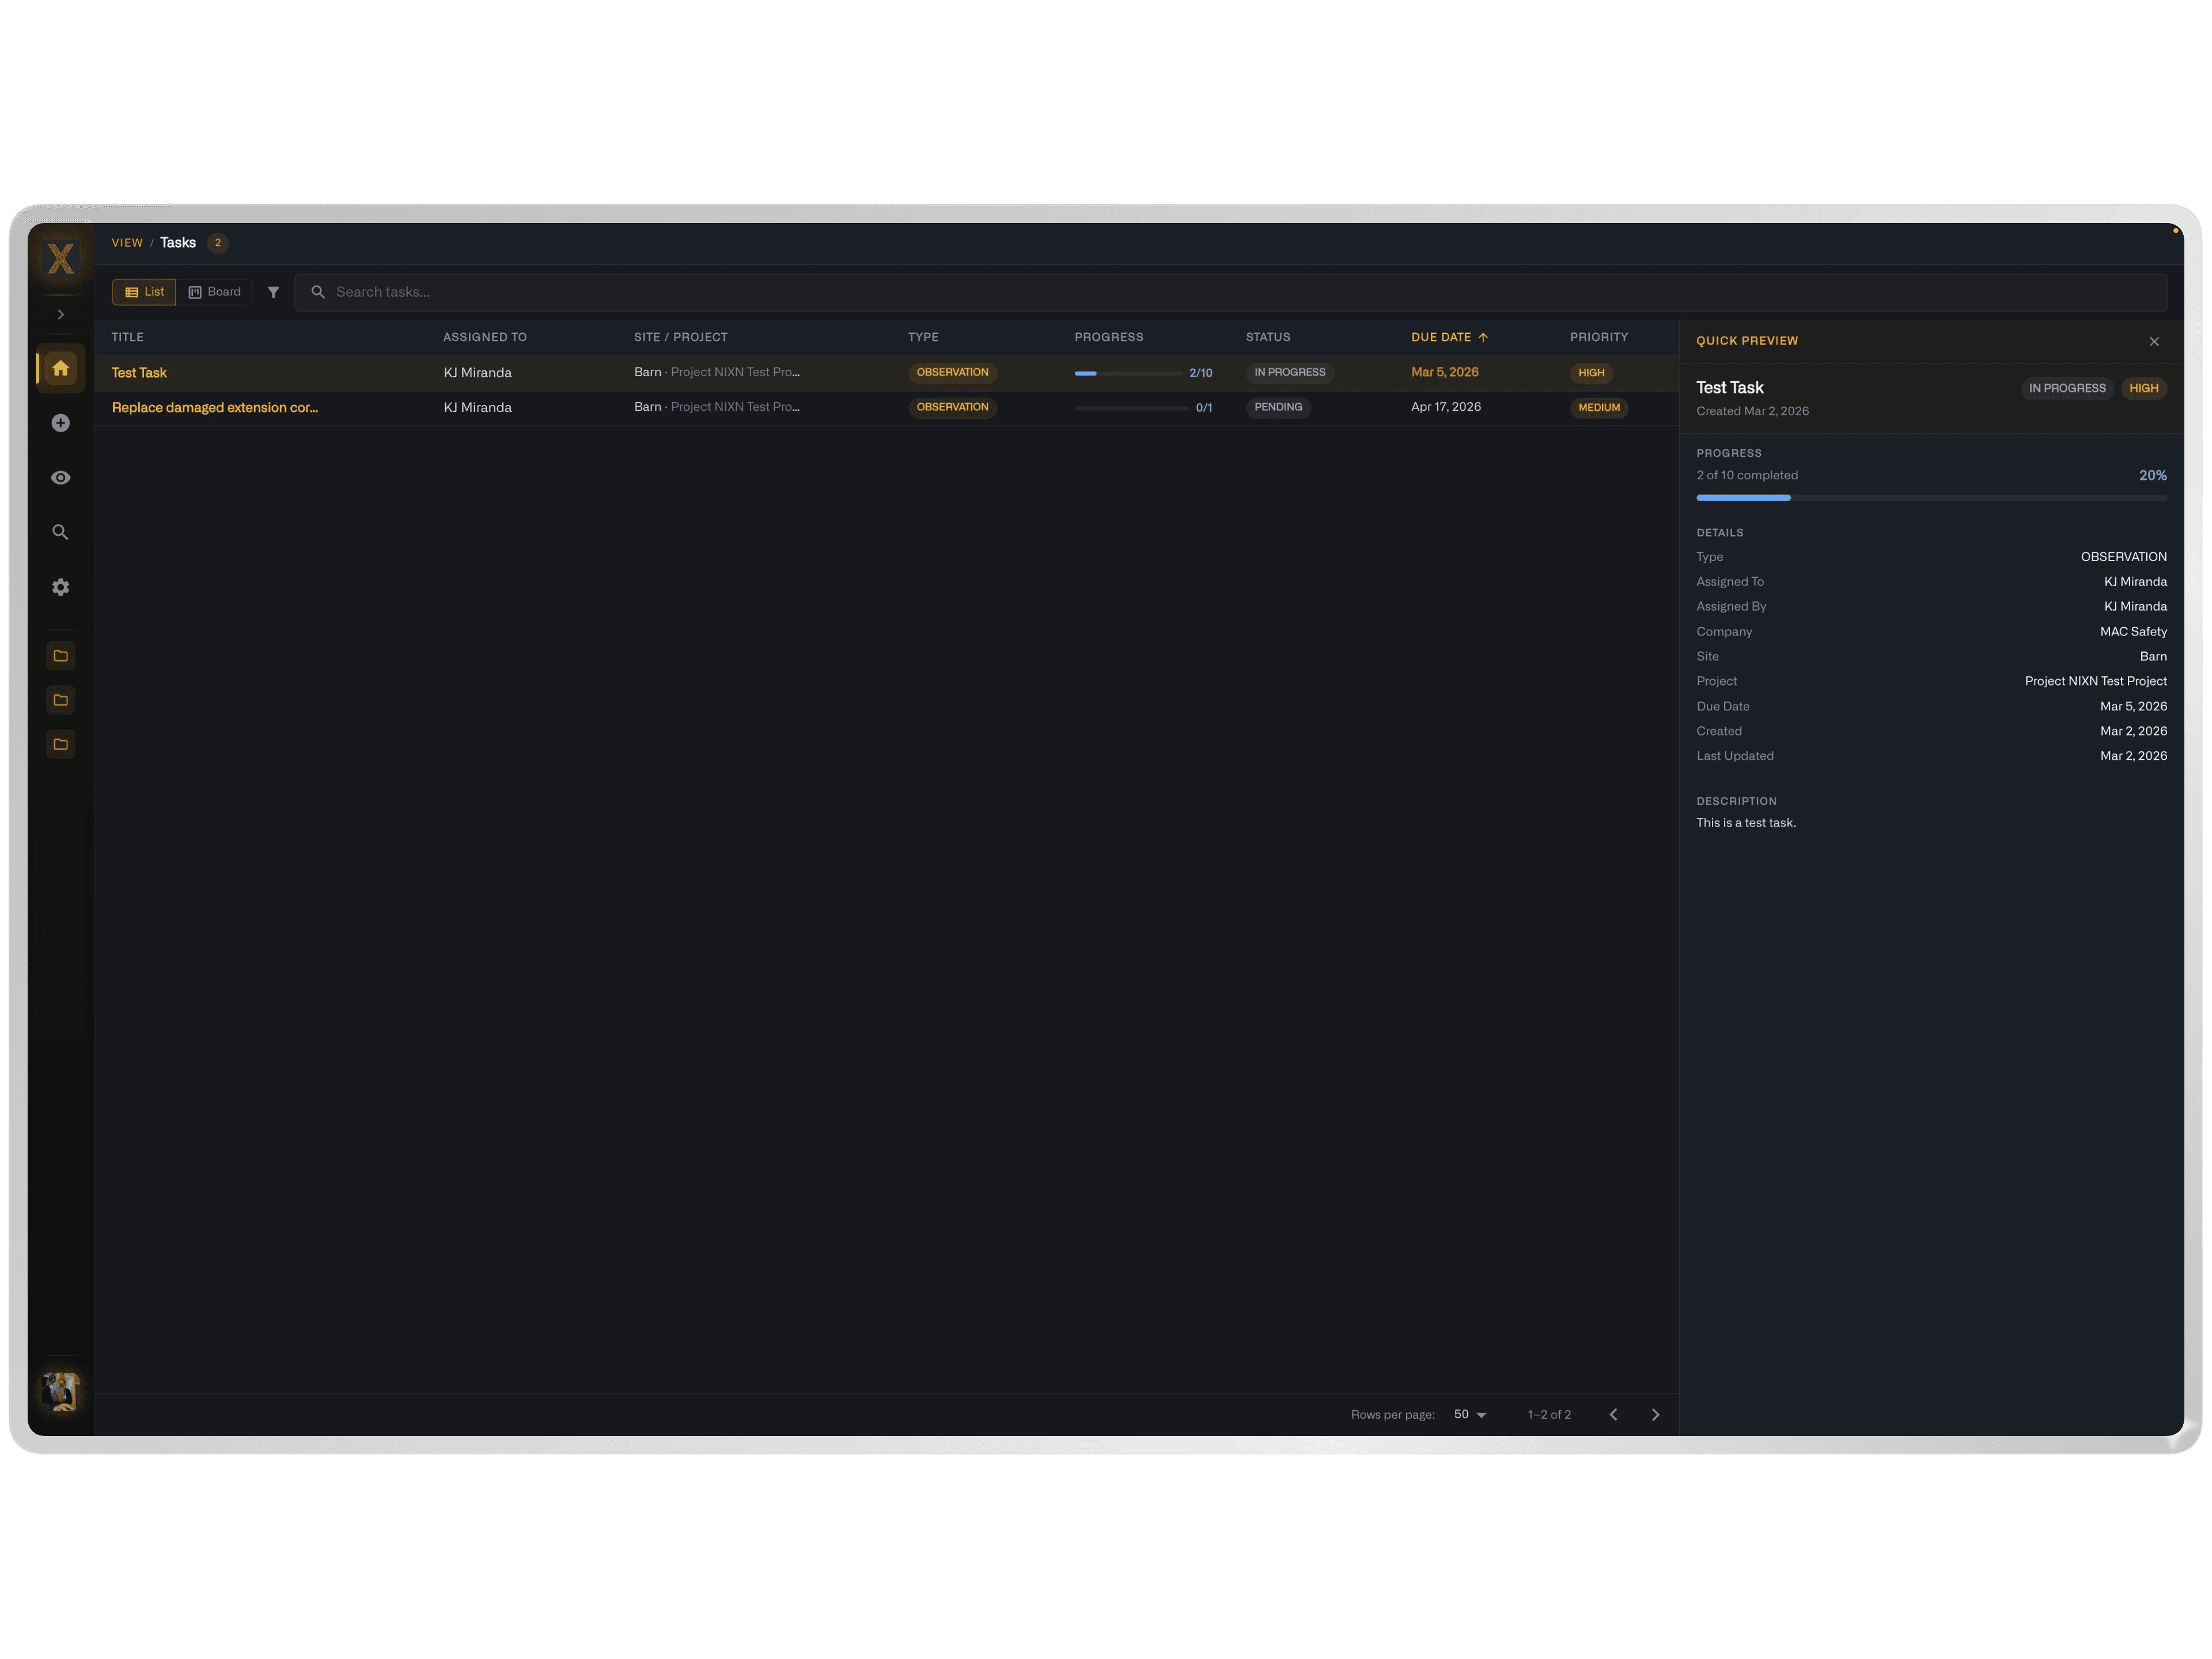Click the MEDIUM priority badge
Screen dimensions: 2212x1659
[1599, 408]
